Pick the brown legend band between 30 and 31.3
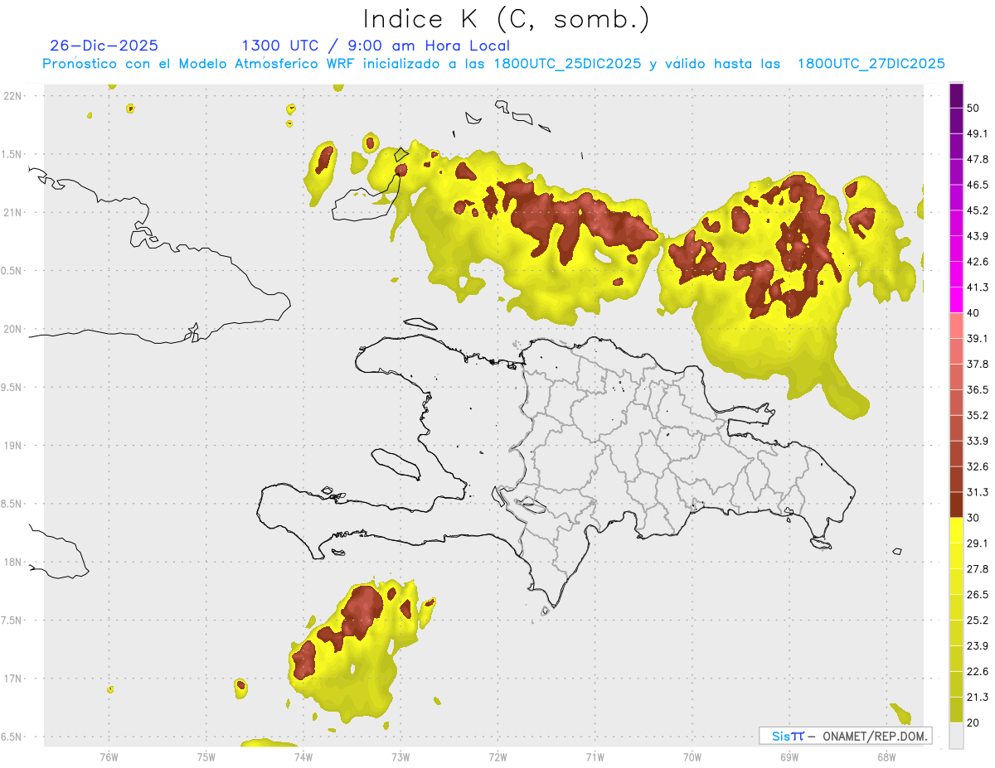The image size is (995, 768). [x=956, y=505]
